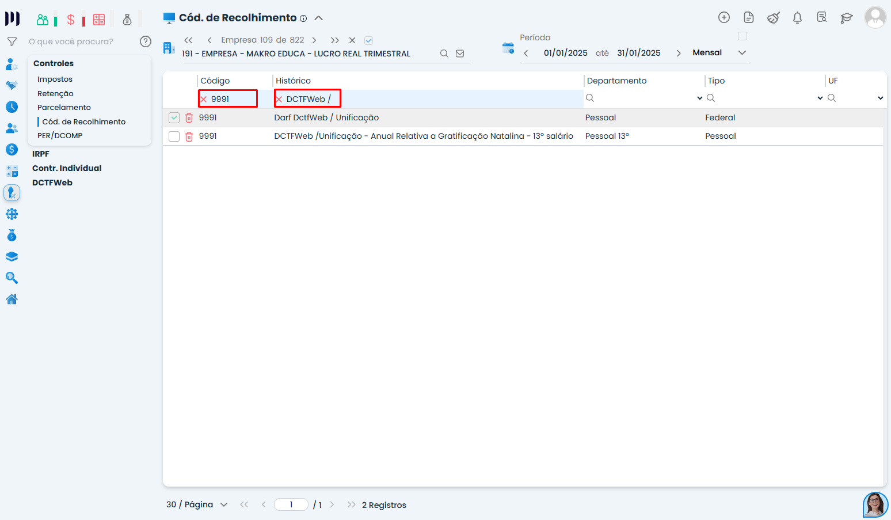Open Impostos in the Controles menu

coord(55,79)
